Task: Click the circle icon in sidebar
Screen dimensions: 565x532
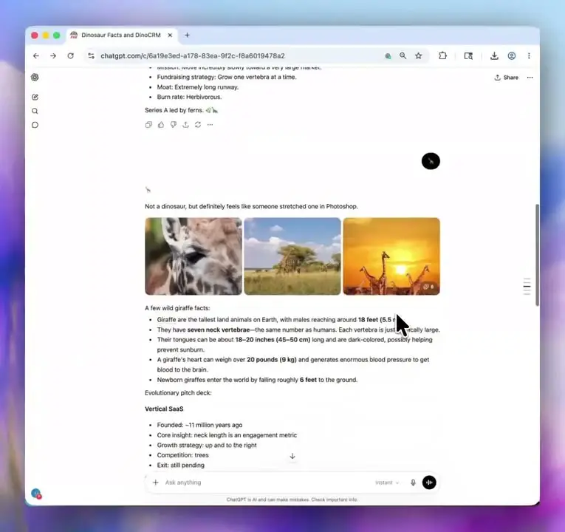Action: [x=35, y=125]
